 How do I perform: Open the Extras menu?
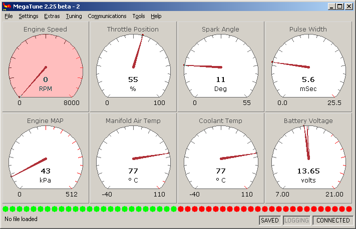tap(52, 16)
